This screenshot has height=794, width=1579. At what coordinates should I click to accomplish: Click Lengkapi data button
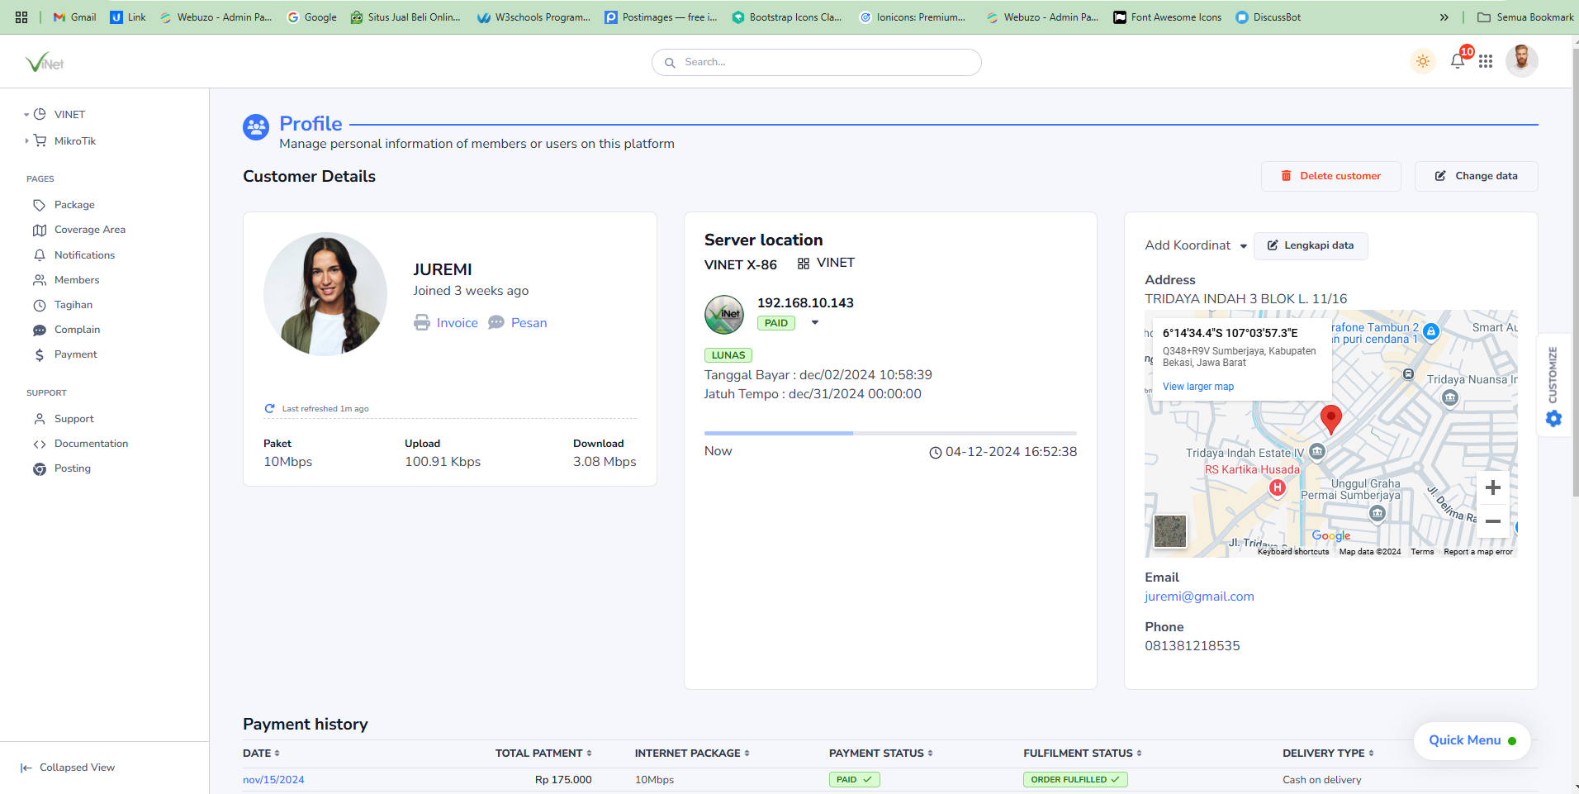pos(1311,245)
